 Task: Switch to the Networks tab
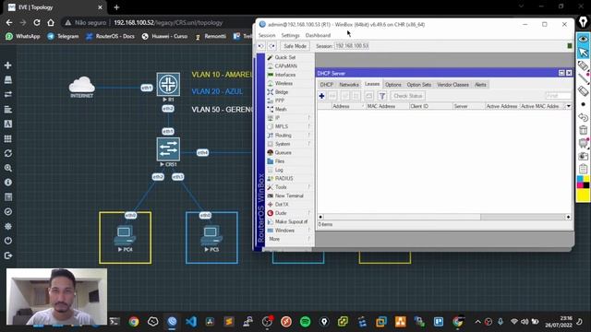(x=349, y=85)
